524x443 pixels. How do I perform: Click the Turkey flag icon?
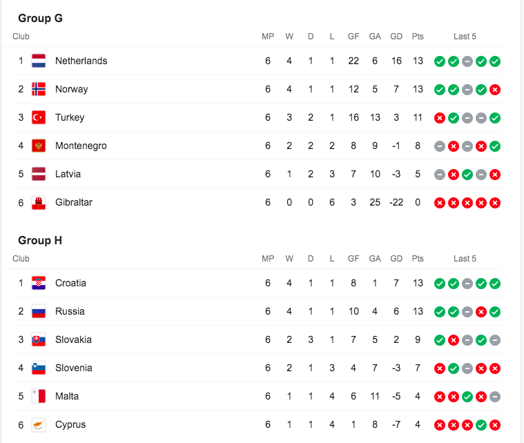[39, 117]
